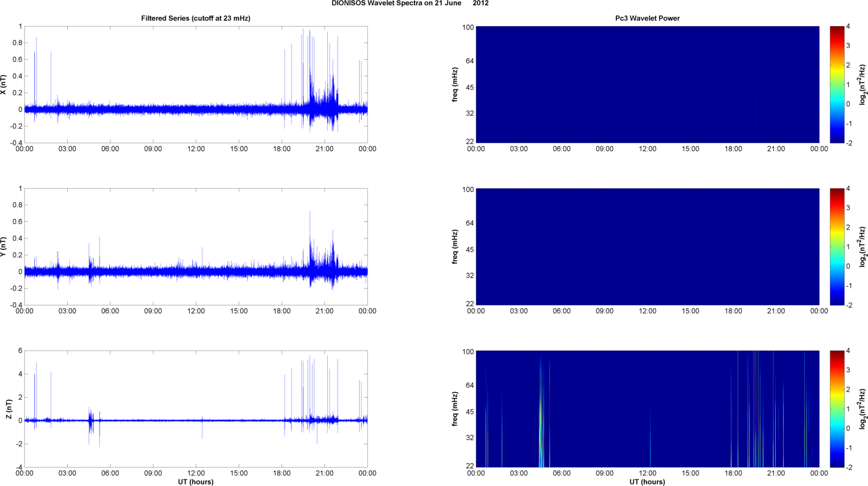
Task: Click the '32' frequency tick of the Y wavelet plot
Action: 470,276
